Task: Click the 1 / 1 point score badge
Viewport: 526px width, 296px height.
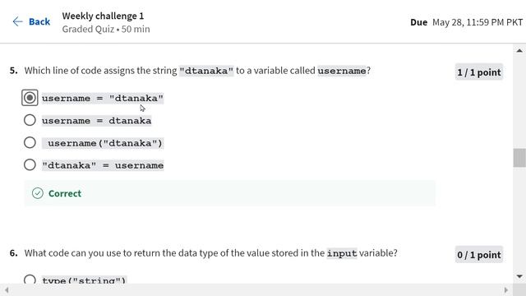Action: coord(479,72)
